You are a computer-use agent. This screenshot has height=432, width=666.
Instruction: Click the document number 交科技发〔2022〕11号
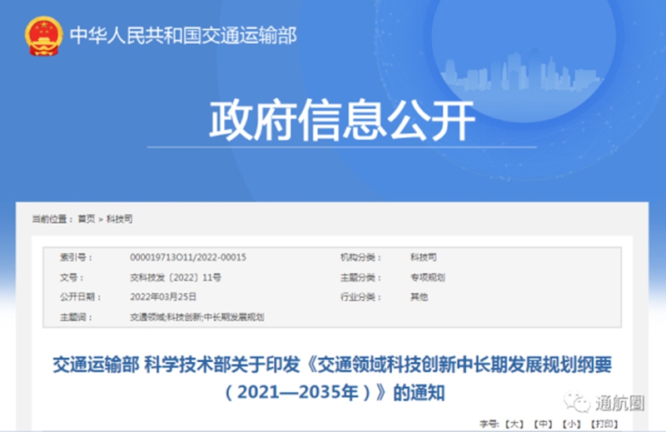tap(176, 277)
